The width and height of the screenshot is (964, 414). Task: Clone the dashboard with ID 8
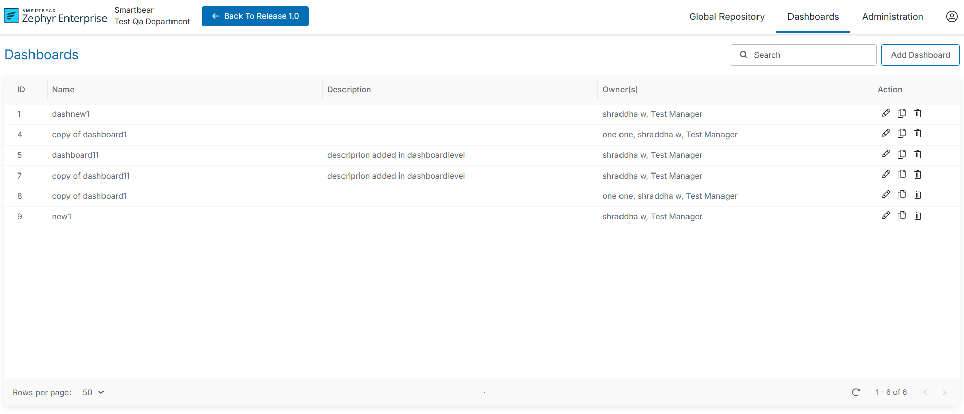(x=902, y=195)
